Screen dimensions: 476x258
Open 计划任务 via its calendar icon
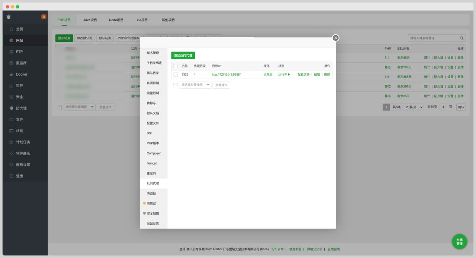point(12,142)
